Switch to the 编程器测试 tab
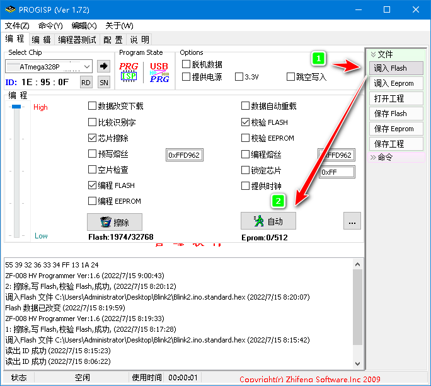Viewport: 431px width, 386px height. pyautogui.click(x=78, y=40)
